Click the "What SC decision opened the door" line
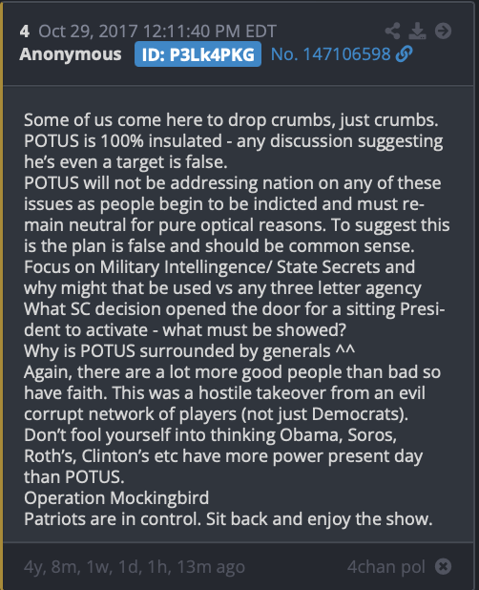Image resolution: width=479 pixels, height=590 pixels. [234, 309]
